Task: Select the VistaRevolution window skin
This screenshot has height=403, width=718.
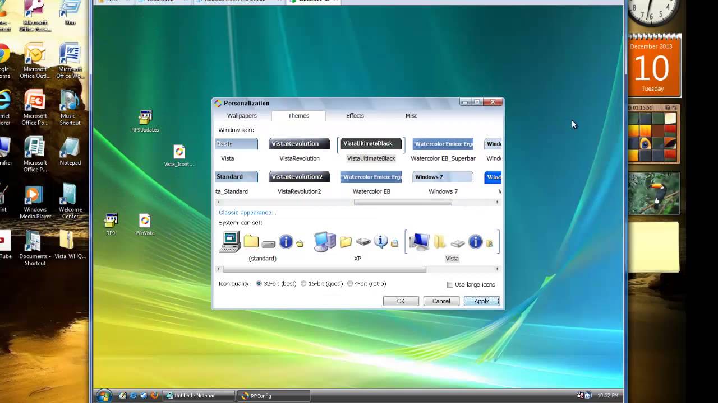Action: coord(300,150)
